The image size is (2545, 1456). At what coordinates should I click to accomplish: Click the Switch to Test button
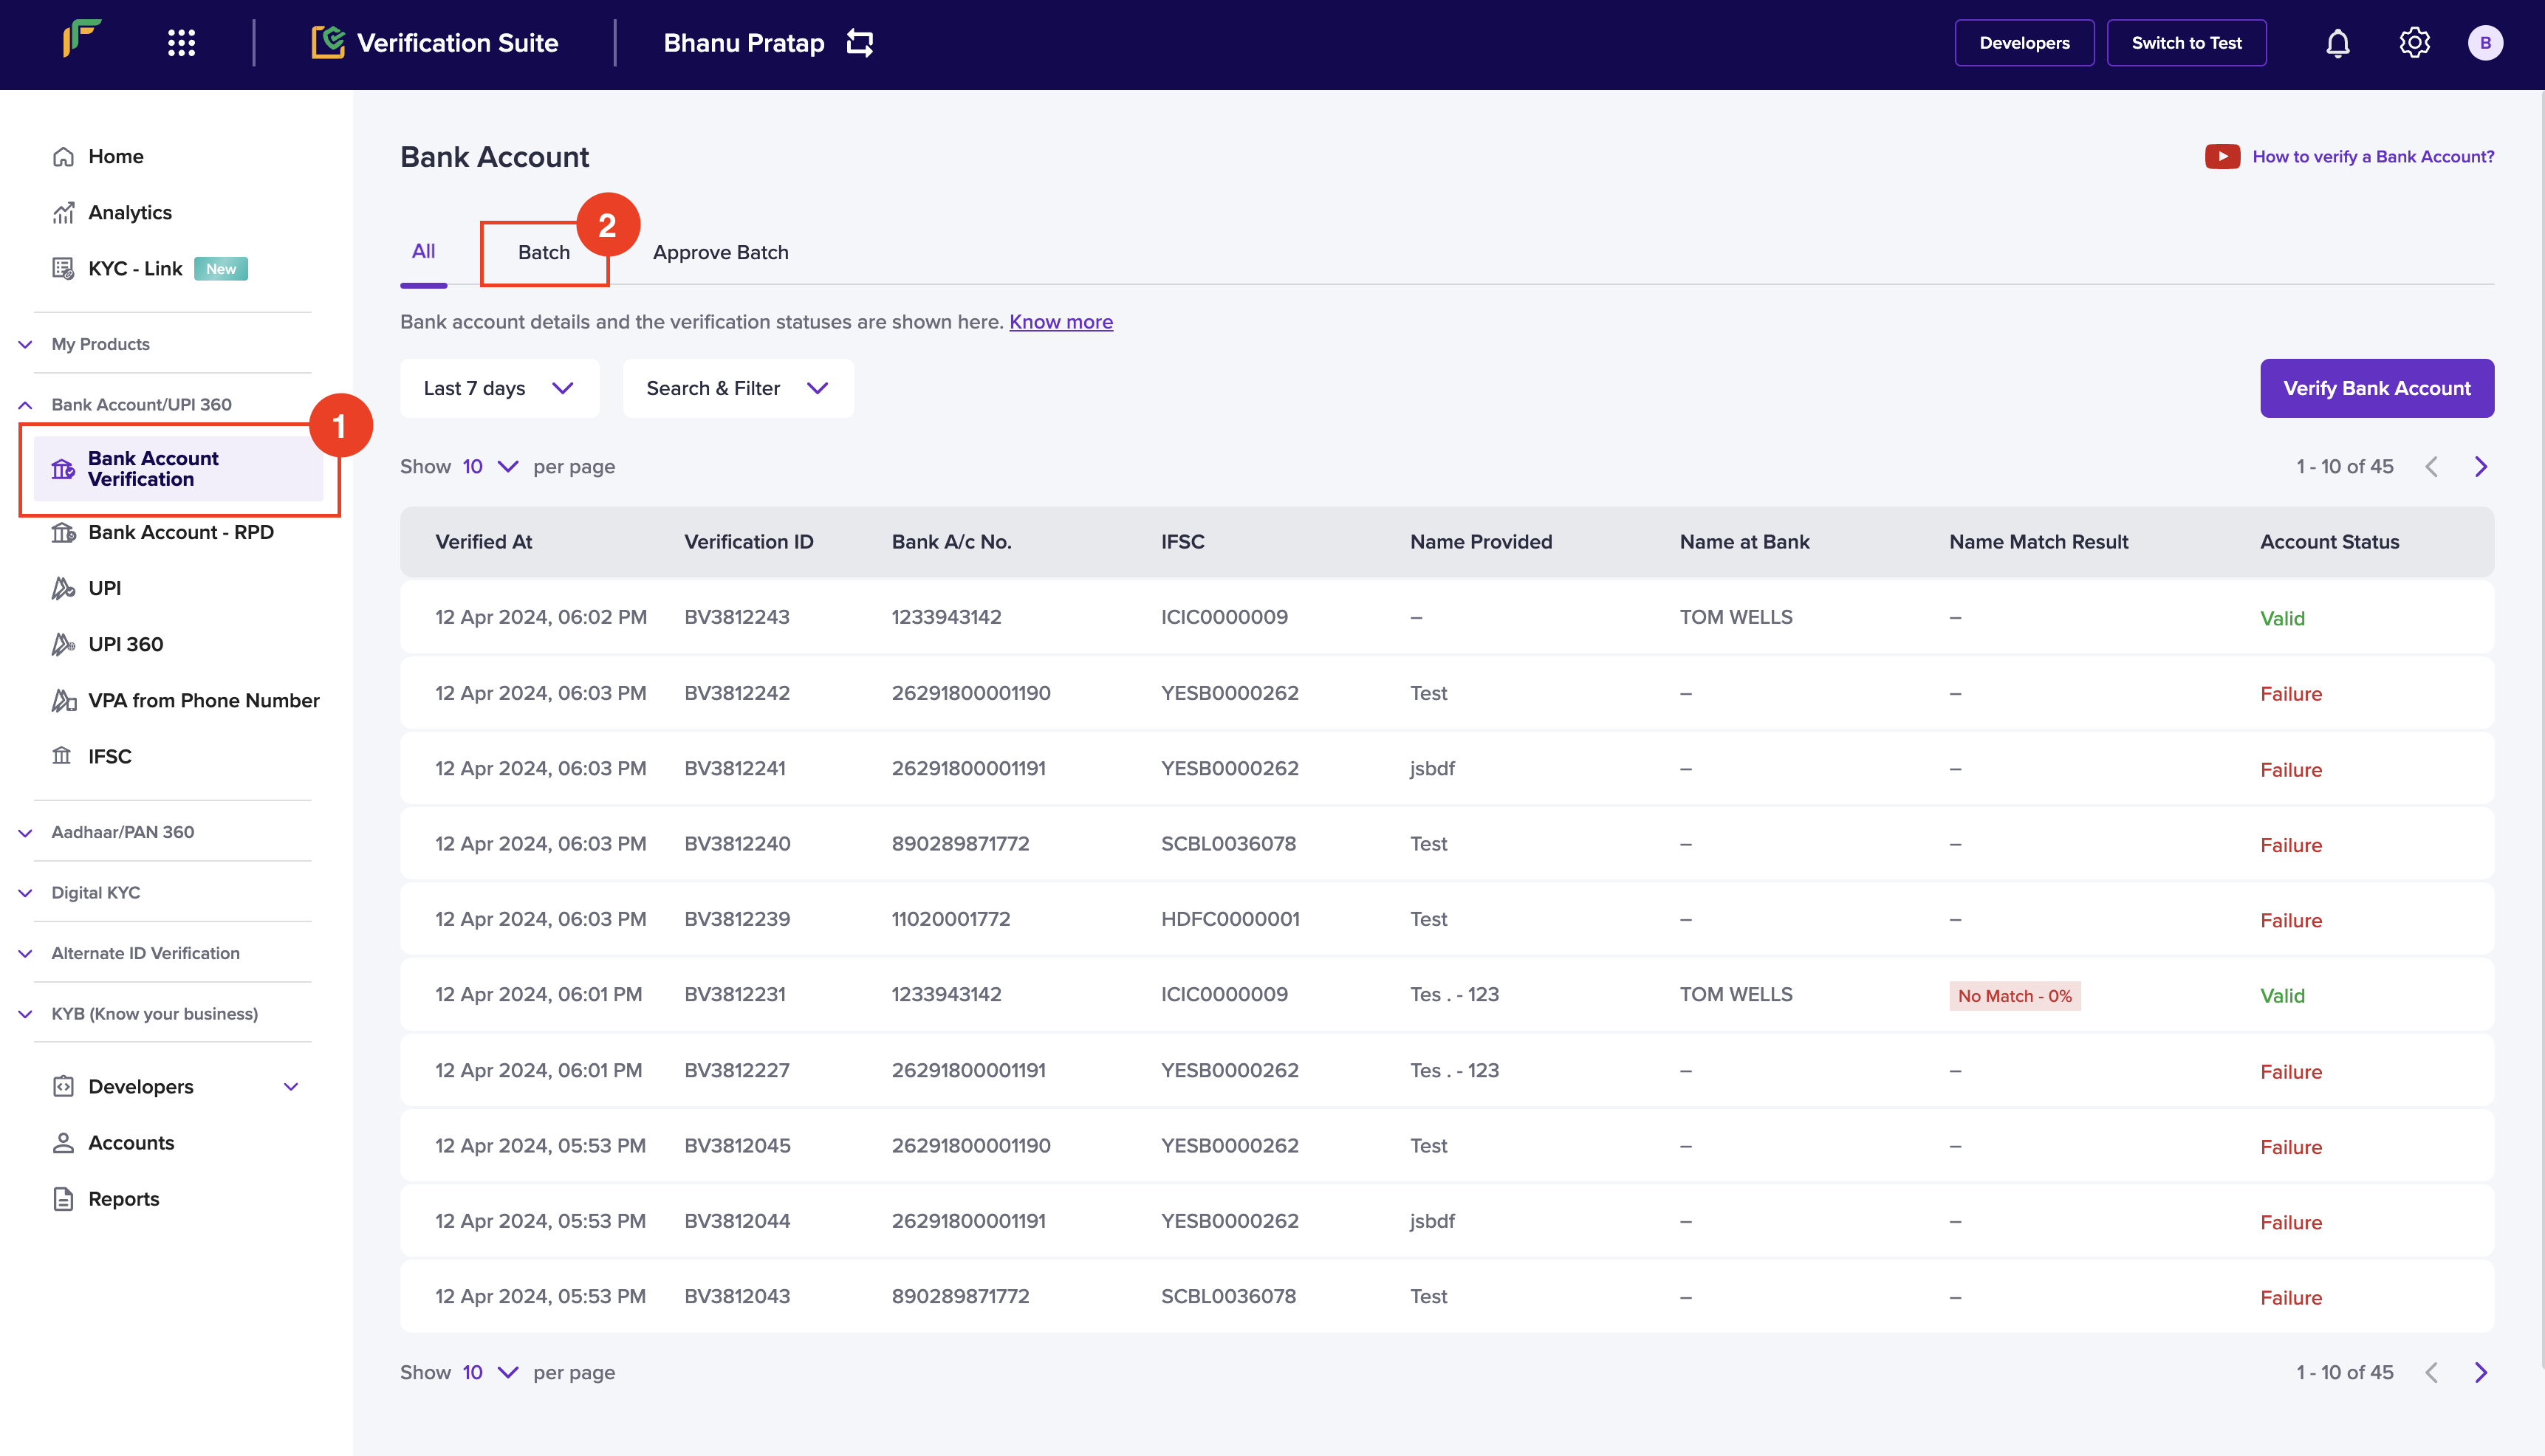2186,43
